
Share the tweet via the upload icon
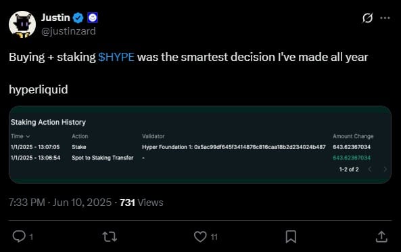click(x=381, y=236)
